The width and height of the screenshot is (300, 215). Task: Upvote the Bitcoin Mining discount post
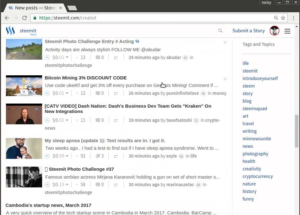tap(47, 93)
